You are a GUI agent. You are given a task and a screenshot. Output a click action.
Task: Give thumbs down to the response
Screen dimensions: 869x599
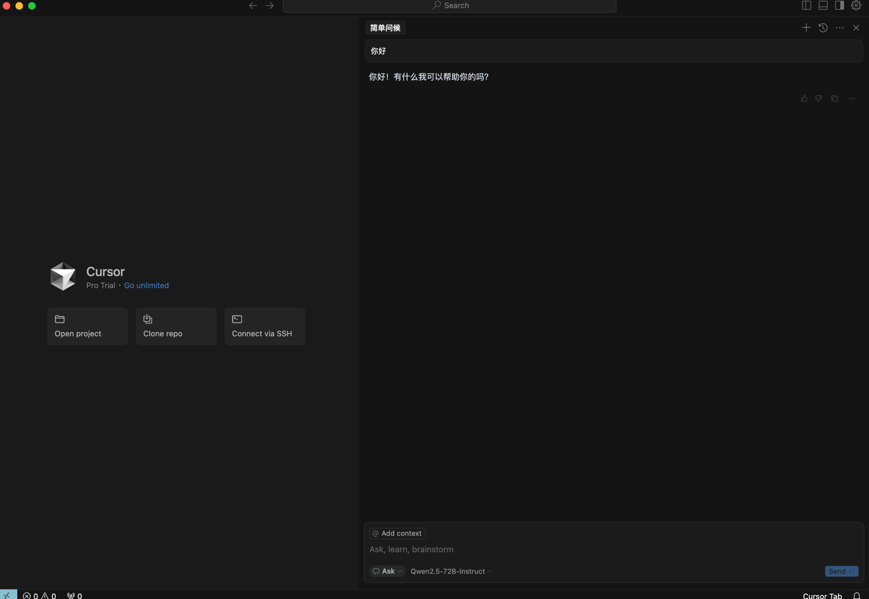click(819, 98)
